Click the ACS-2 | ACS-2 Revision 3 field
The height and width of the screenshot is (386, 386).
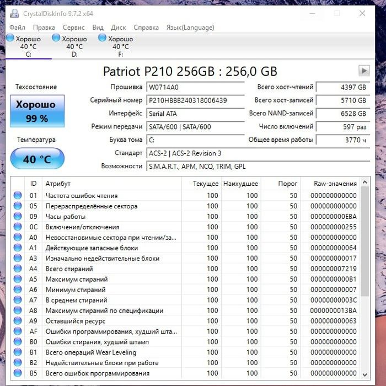258,153
